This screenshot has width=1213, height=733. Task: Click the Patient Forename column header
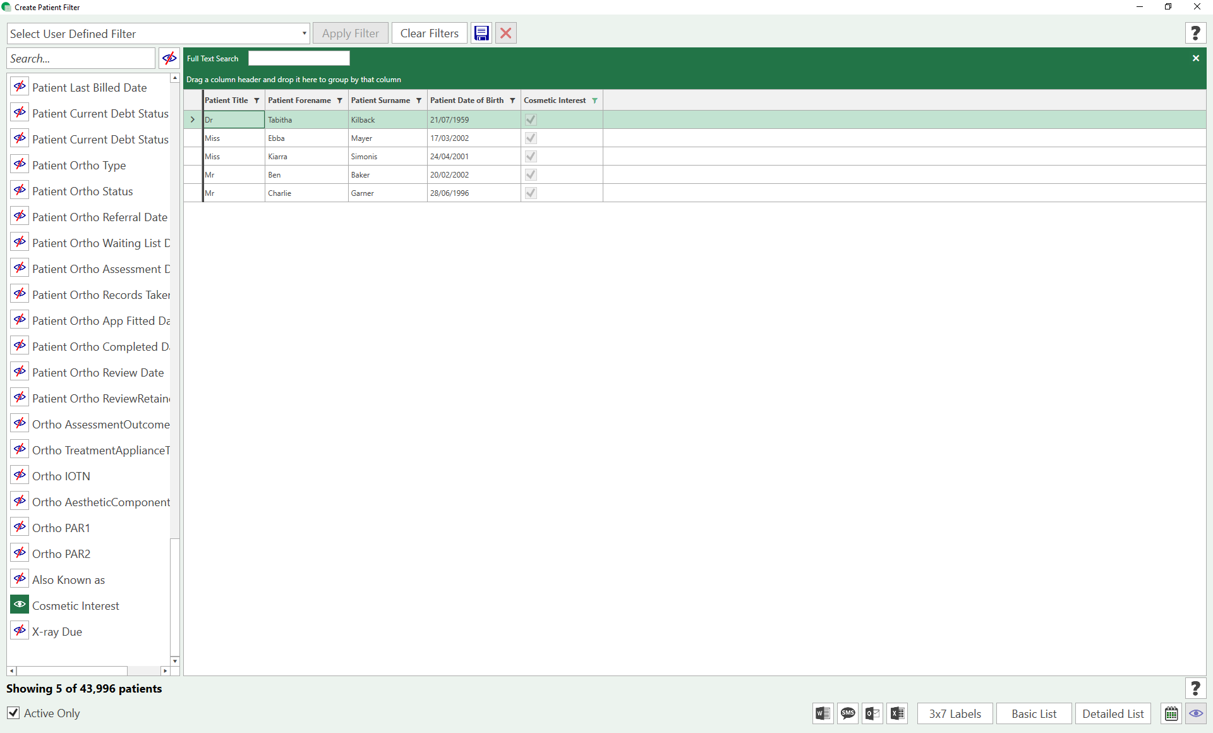tap(299, 100)
